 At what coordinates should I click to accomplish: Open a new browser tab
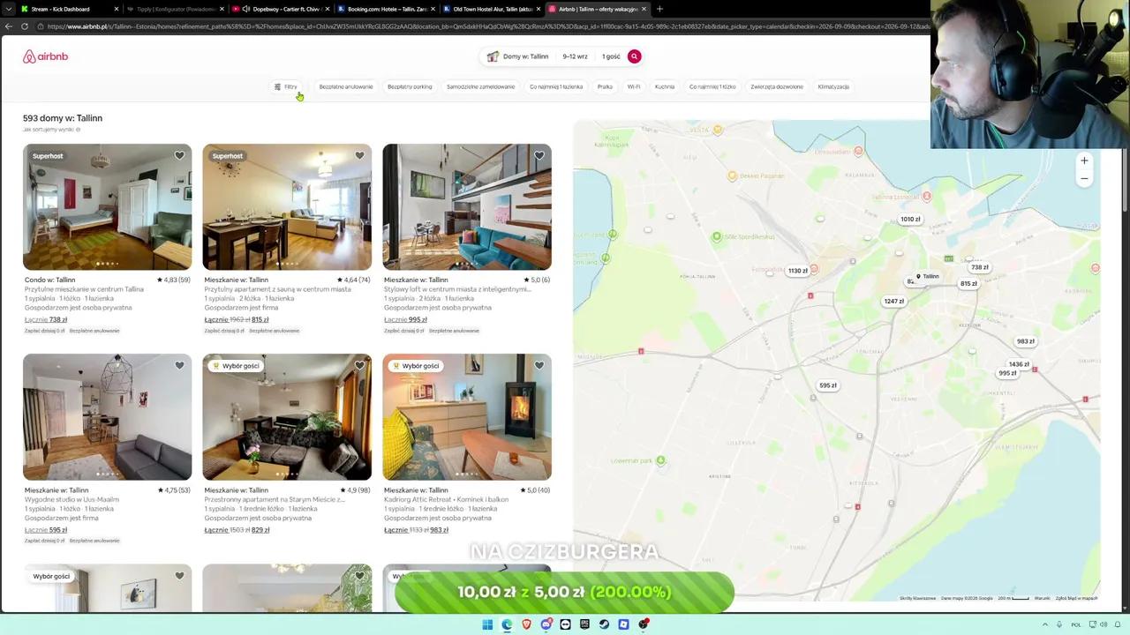659,9
